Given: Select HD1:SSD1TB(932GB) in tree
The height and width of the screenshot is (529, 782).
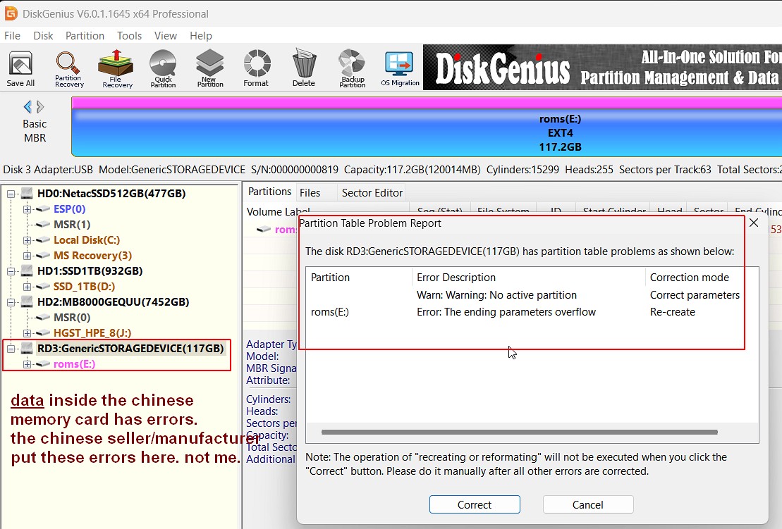Looking at the screenshot, I should 90,271.
